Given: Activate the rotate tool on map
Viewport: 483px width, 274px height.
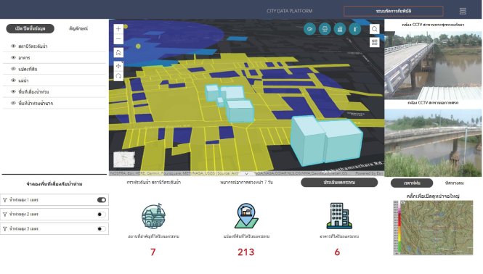Looking at the screenshot, I should coord(118,76).
